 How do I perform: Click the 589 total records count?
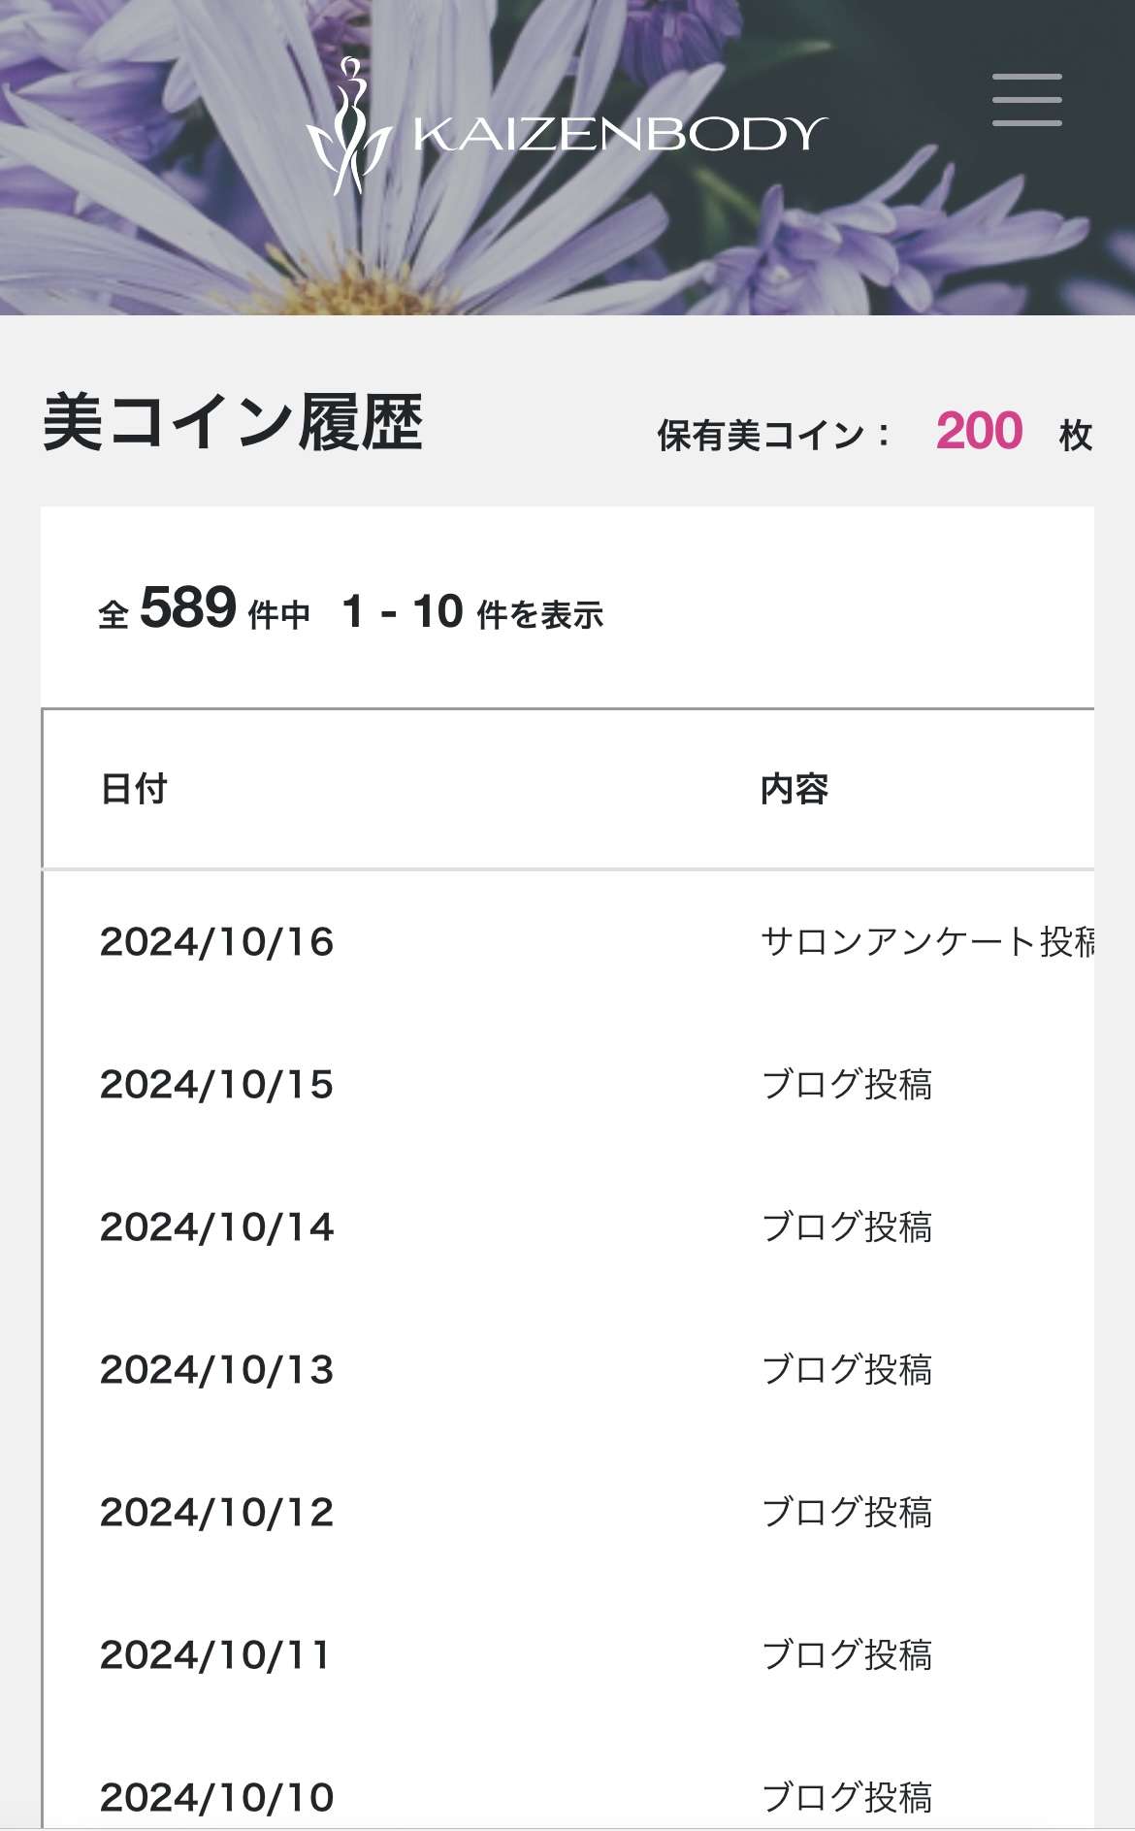pyautogui.click(x=188, y=608)
